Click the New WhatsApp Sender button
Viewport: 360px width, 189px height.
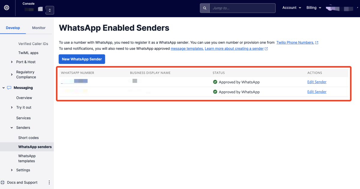pos(82,59)
